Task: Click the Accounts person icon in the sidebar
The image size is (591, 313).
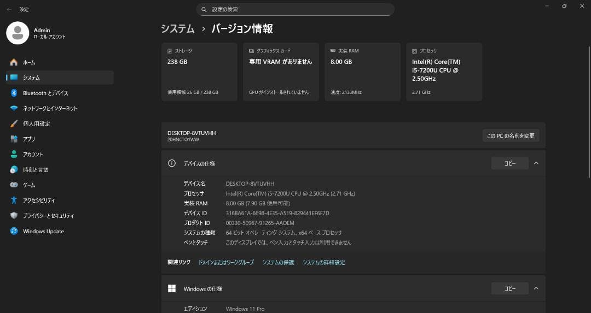Action: point(14,154)
